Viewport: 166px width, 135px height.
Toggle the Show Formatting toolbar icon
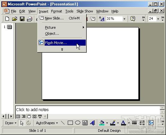[x=101, y=19]
